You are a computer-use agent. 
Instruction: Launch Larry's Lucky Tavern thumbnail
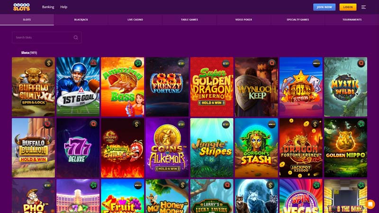point(212,196)
